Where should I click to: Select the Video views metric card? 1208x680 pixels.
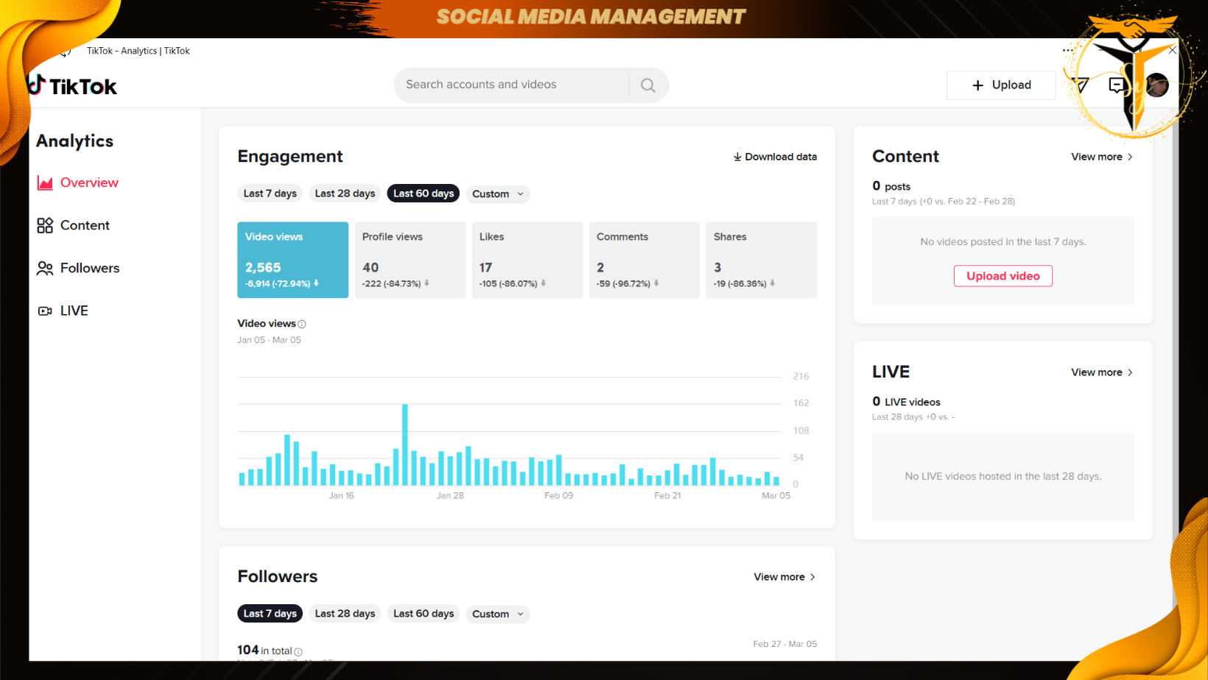(292, 260)
